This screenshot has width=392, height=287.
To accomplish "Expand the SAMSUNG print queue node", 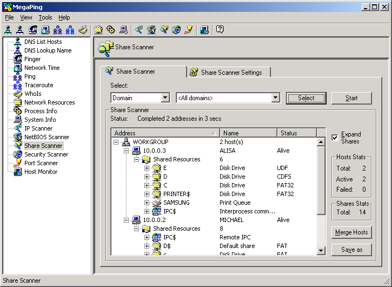I will (147, 203).
